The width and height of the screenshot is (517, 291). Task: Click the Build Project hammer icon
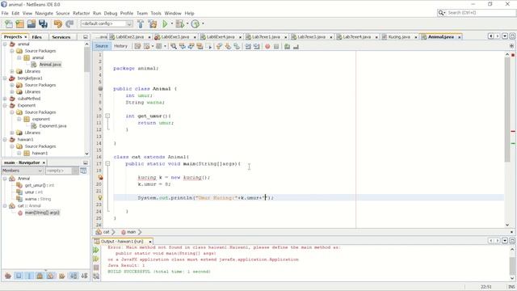pos(141,23)
